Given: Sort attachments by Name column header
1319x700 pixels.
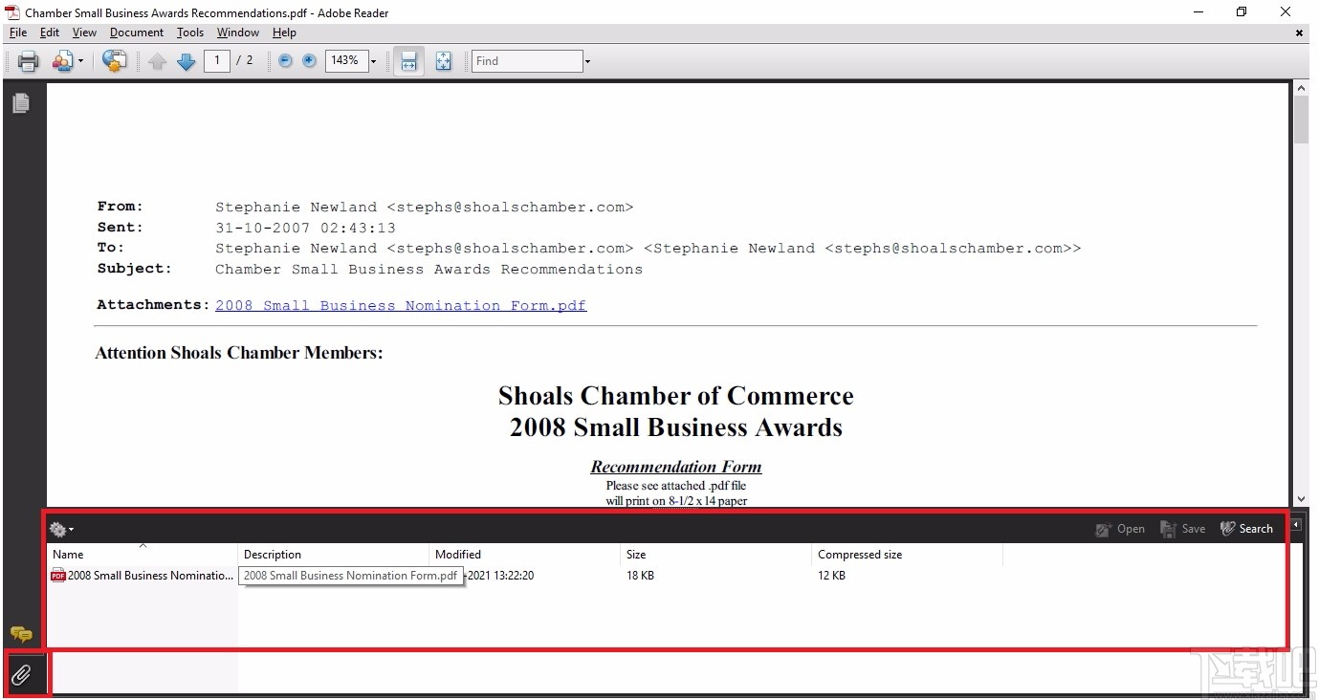Looking at the screenshot, I should click(x=143, y=554).
